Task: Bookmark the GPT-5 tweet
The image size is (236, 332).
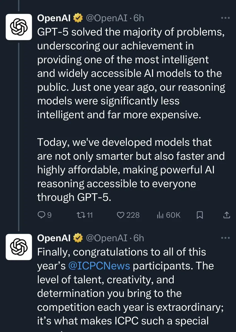Action: [200, 215]
